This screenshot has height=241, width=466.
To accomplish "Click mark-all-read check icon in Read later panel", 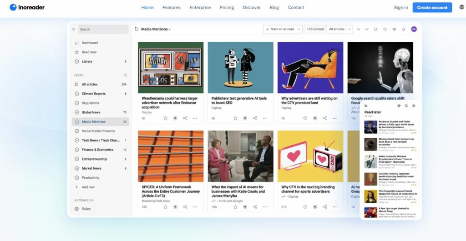I will [414, 105].
